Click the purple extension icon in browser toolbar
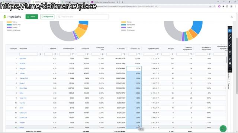The image size is (238, 133). pos(219,7)
